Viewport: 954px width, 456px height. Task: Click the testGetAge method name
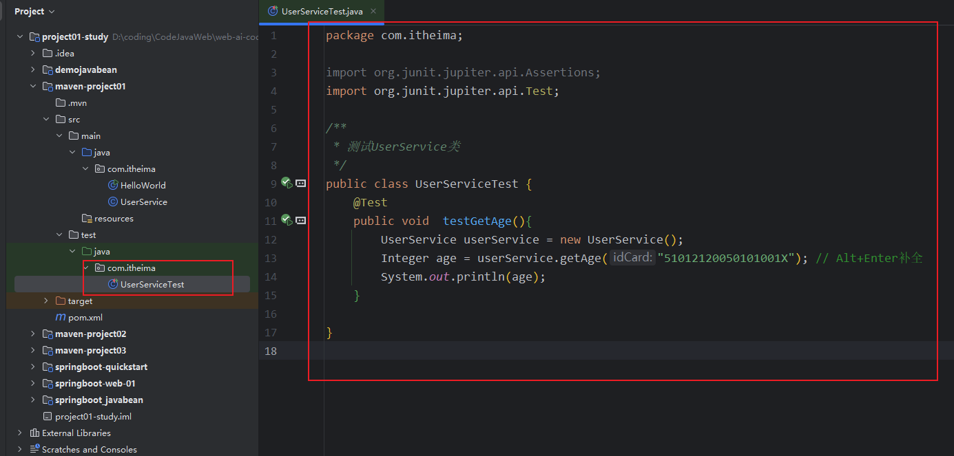[477, 221]
